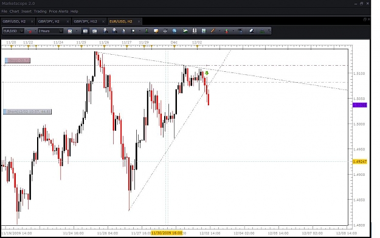
Task: Click the purple current price label
Action: (x=360, y=105)
